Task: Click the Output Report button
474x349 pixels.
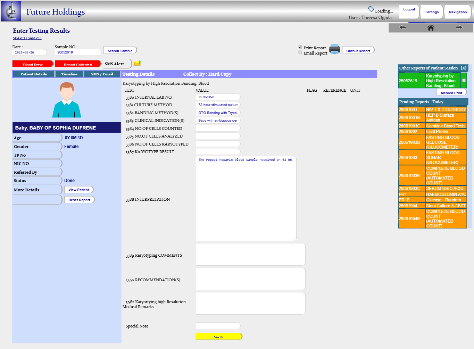Action: [358, 50]
